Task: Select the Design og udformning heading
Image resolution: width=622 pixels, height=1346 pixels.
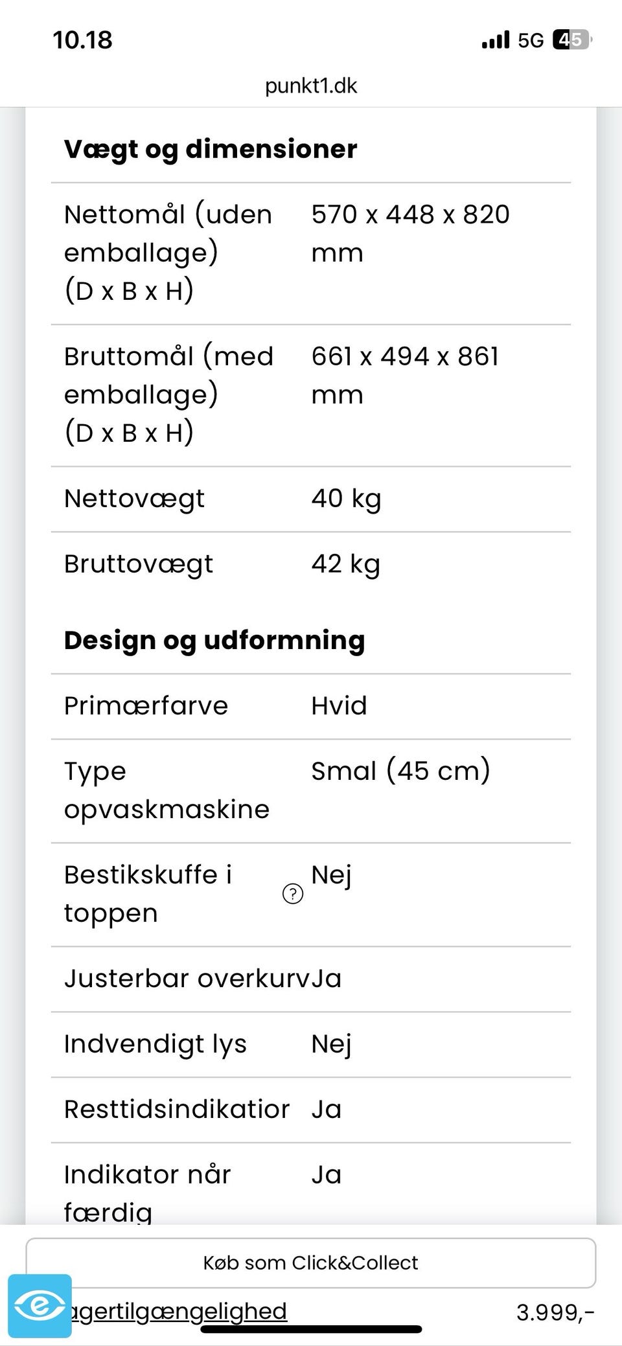Action: (x=214, y=640)
